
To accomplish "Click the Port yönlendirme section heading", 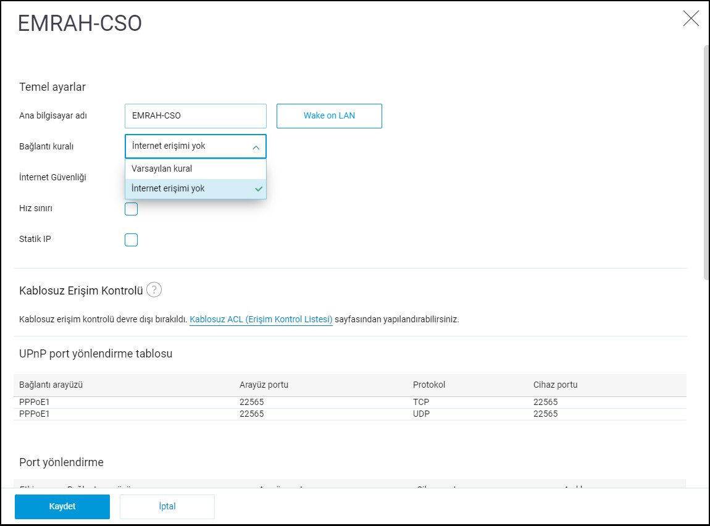I will click(61, 462).
